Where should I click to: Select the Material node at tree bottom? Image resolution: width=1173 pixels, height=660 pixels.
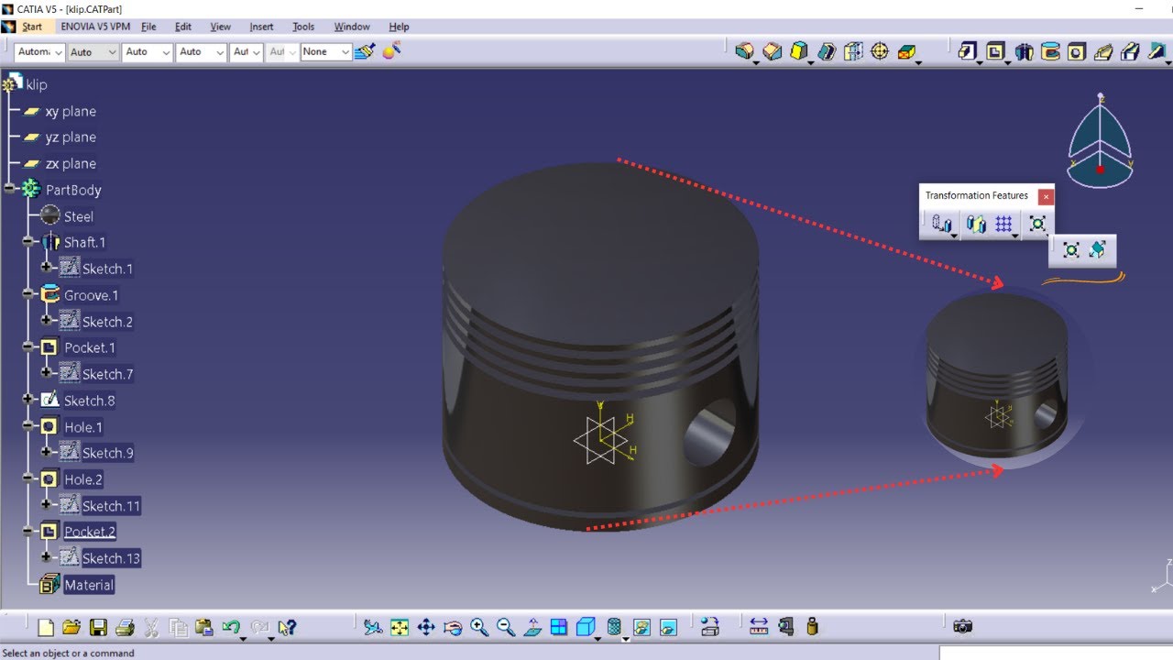89,585
